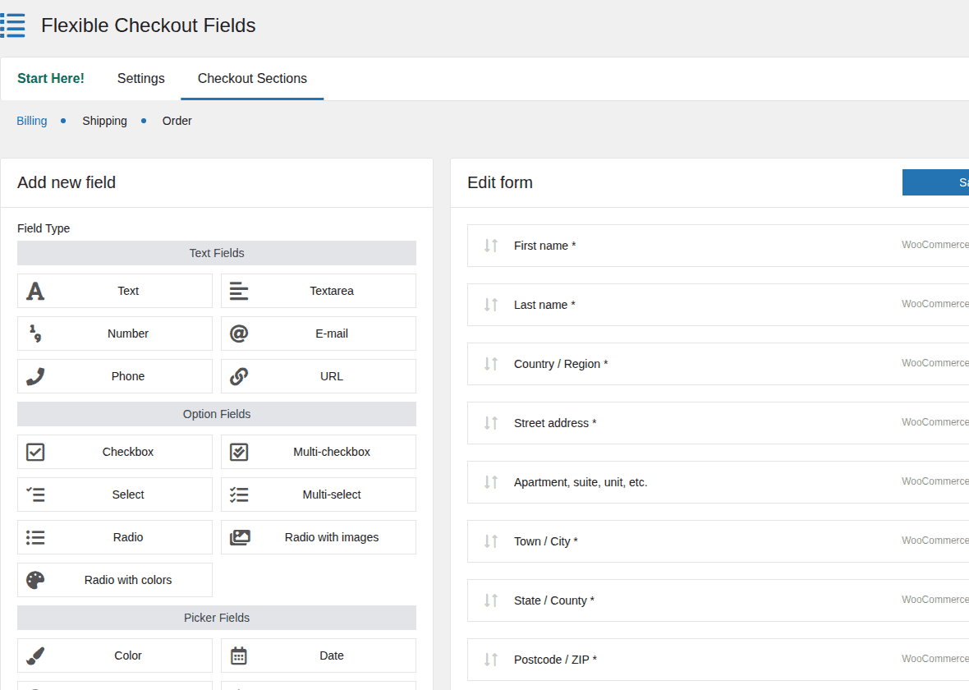This screenshot has height=690, width=969.
Task: Add a URL field
Action: [319, 376]
